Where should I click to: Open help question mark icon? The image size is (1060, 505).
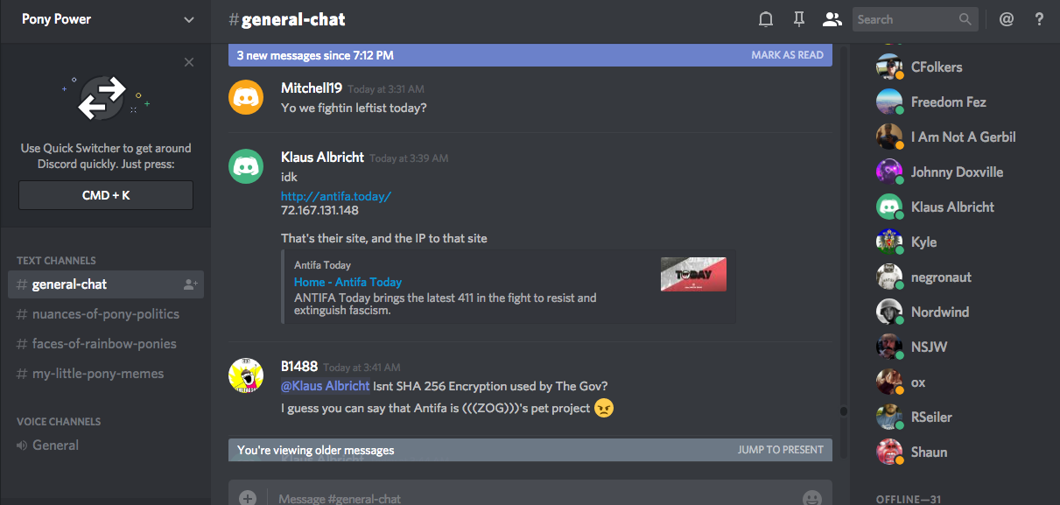click(x=1039, y=19)
